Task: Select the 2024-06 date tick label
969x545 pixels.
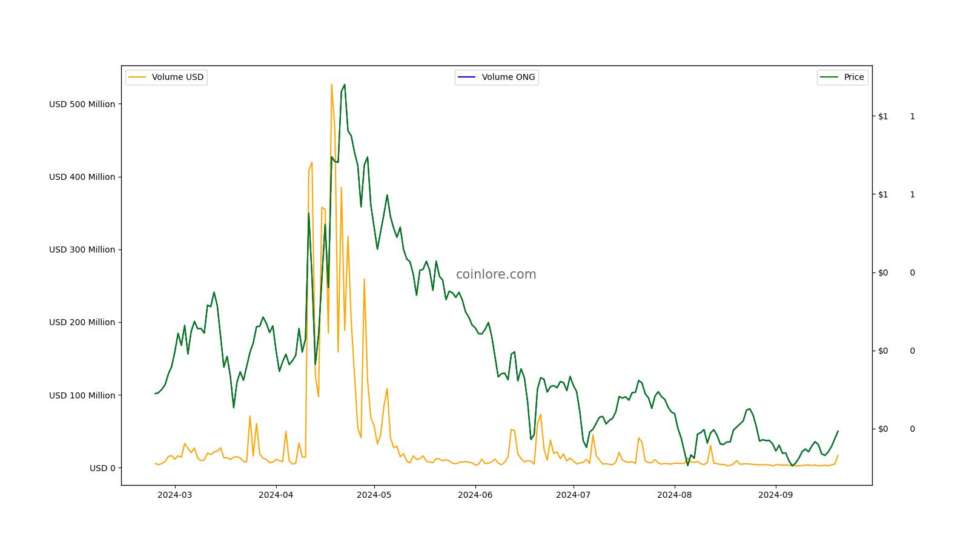Action: pyautogui.click(x=475, y=495)
